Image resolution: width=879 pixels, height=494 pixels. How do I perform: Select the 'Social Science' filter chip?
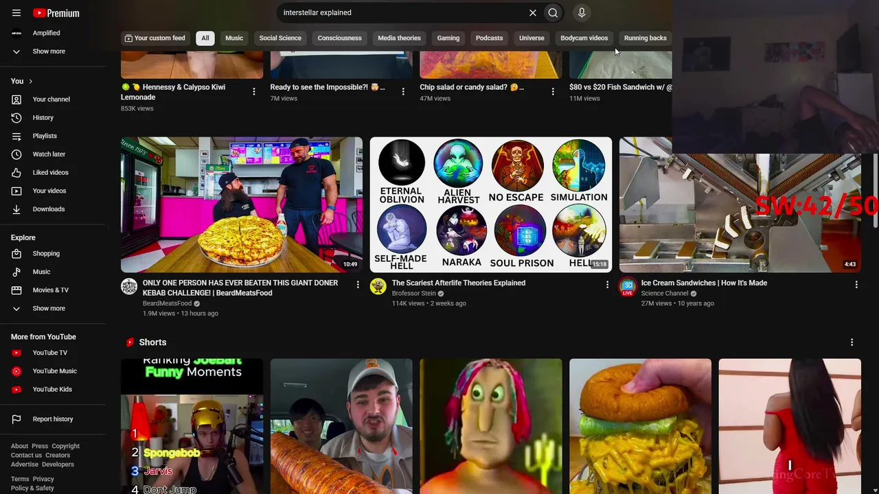point(280,38)
